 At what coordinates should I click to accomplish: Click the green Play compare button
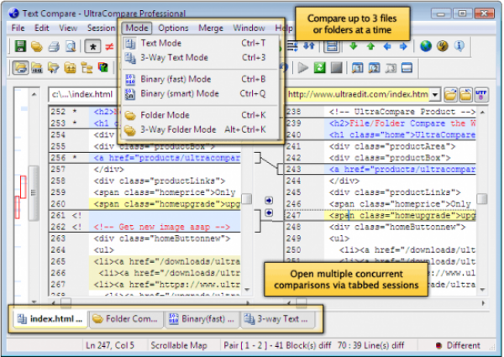click(x=320, y=67)
